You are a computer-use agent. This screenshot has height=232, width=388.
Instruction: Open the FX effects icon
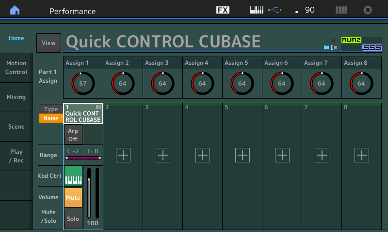click(x=223, y=10)
